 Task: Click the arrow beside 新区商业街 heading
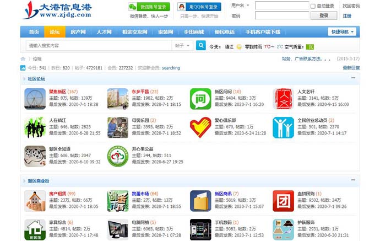point(24,181)
